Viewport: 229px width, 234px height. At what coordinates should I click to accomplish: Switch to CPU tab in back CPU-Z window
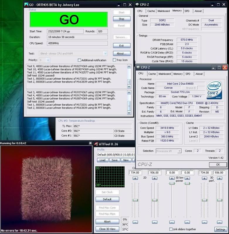pos(140,11)
